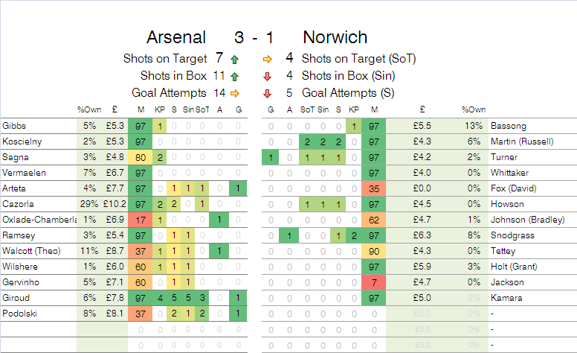Select Jackson's red 7 minutes cell
The image size is (577, 353).
tap(374, 282)
